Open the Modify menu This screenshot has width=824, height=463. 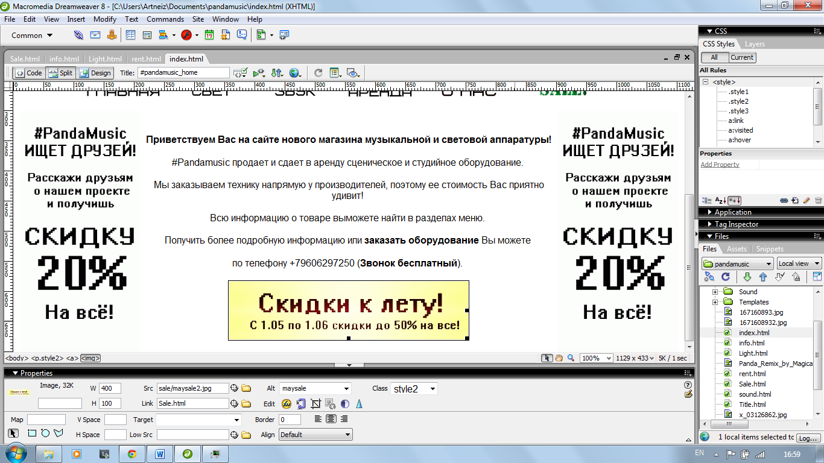click(x=105, y=19)
